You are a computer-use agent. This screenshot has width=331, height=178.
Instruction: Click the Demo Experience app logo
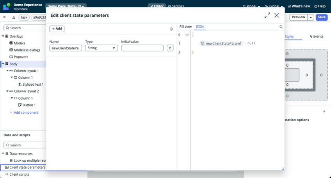[7, 7]
